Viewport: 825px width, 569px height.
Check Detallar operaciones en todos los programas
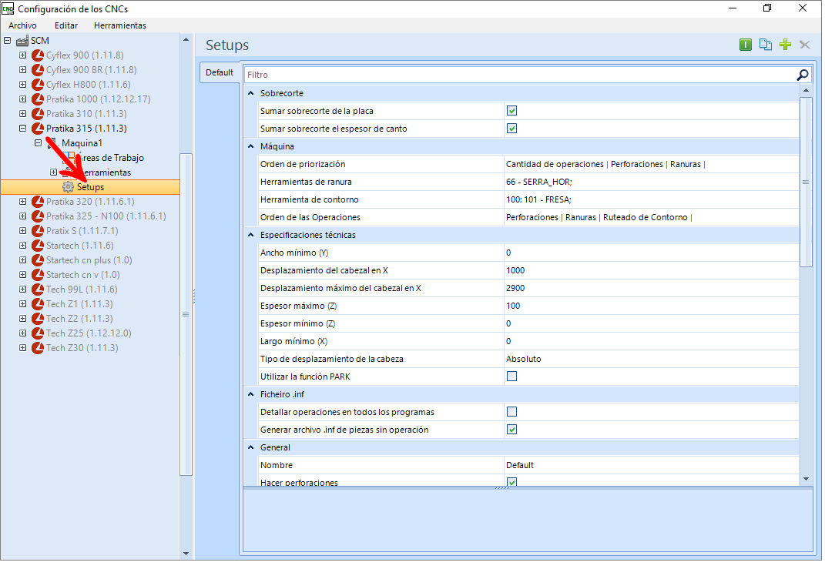511,412
